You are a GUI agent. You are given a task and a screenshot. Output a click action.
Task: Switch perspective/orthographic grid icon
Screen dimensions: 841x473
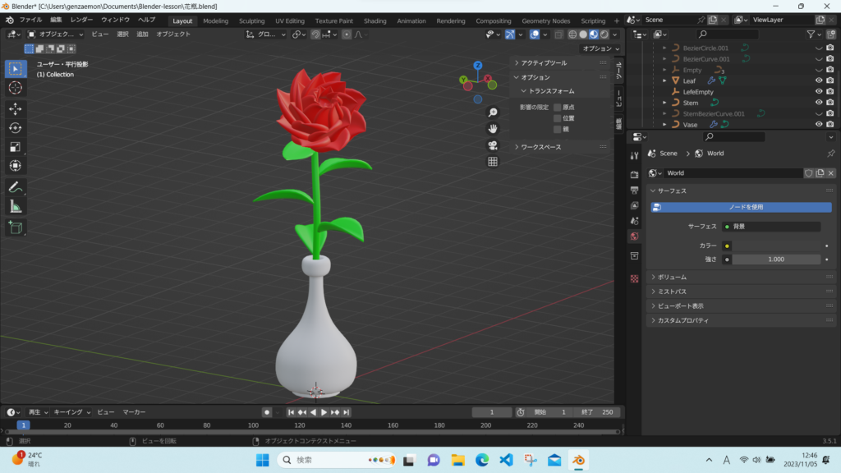[493, 162]
